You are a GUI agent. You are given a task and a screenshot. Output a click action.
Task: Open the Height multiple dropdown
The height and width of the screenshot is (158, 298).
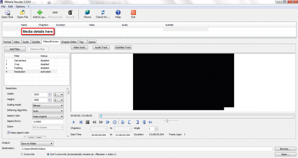[x=59, y=100]
